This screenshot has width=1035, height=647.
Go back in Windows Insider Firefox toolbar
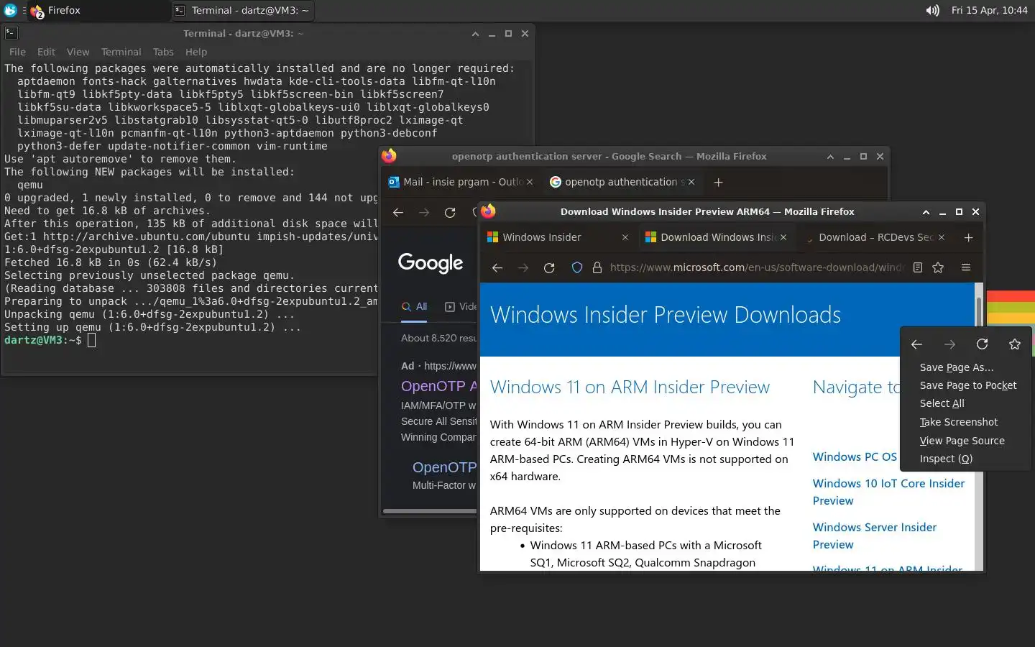pyautogui.click(x=497, y=267)
